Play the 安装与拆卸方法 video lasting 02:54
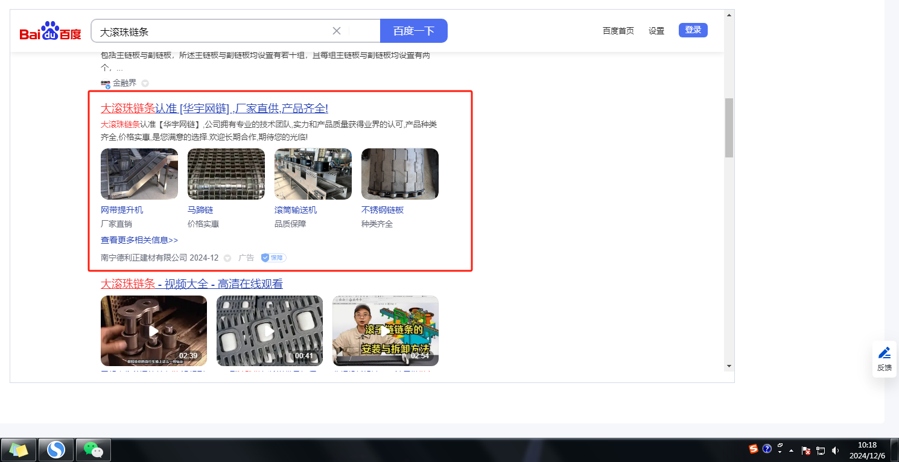This screenshot has width=899, height=462. (386, 331)
